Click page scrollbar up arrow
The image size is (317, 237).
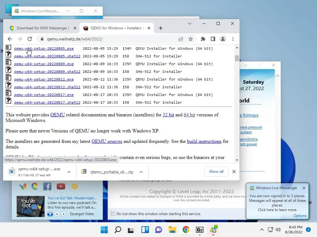(237, 48)
